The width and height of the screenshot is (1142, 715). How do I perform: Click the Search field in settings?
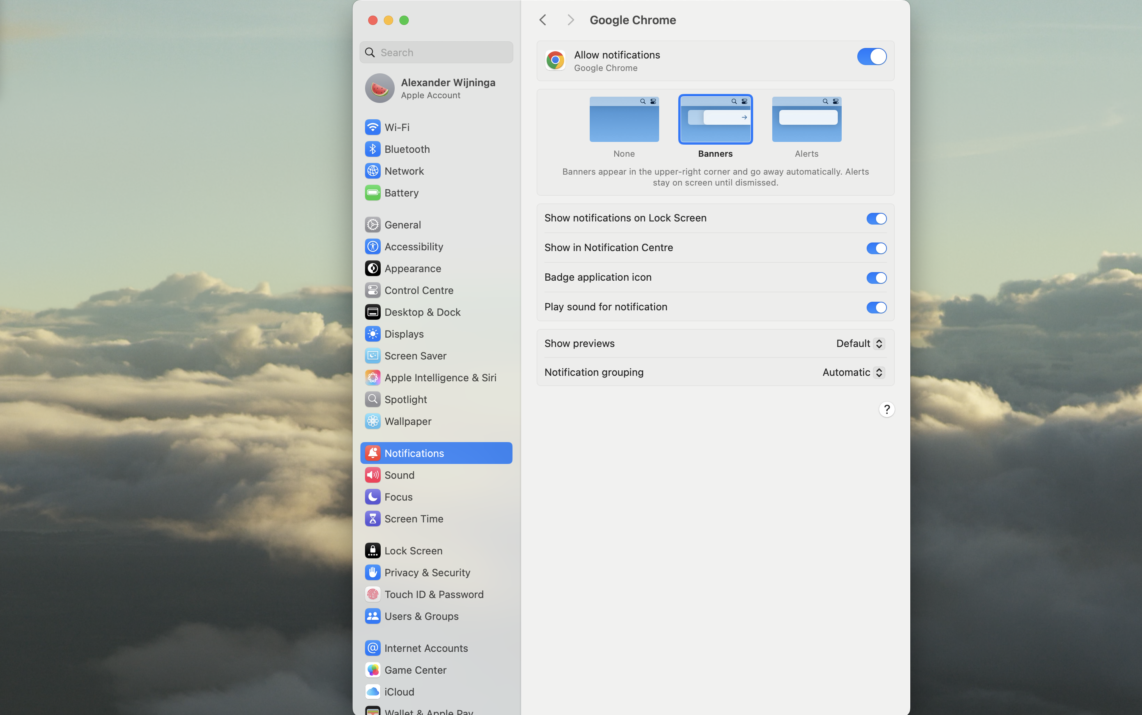[x=436, y=52]
